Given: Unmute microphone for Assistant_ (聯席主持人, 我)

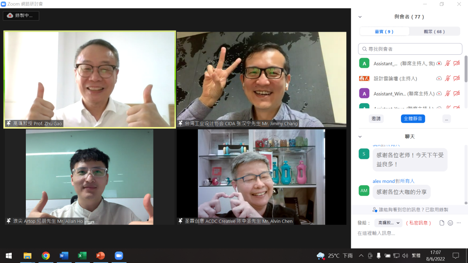Looking at the screenshot, I should 447,63.
